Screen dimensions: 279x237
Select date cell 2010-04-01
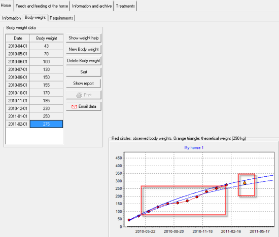[x=18, y=46]
